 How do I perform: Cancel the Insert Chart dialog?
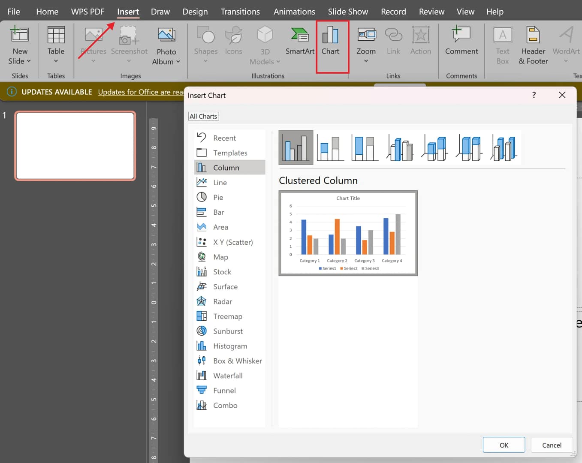tap(551, 445)
